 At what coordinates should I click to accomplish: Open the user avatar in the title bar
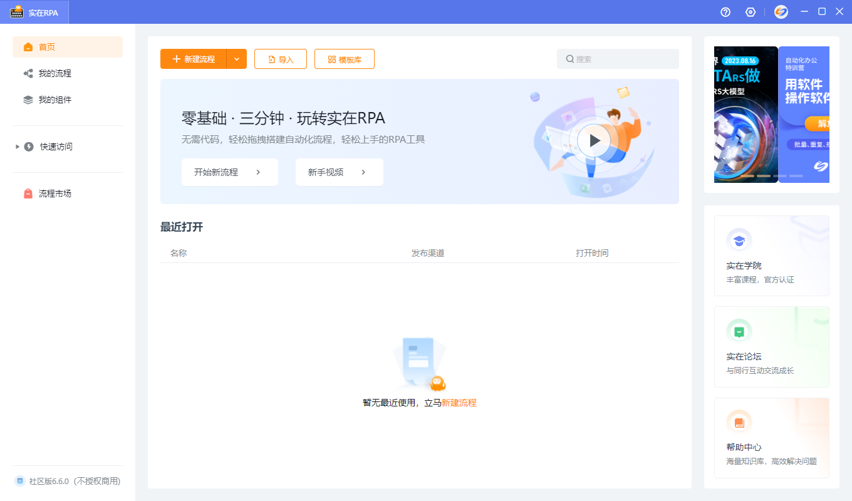(781, 12)
